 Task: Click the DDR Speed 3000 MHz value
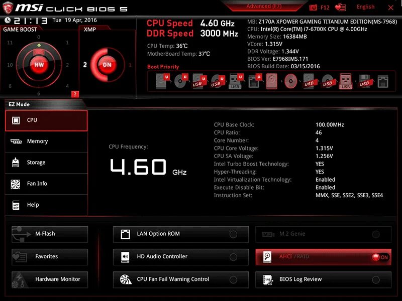(x=219, y=33)
